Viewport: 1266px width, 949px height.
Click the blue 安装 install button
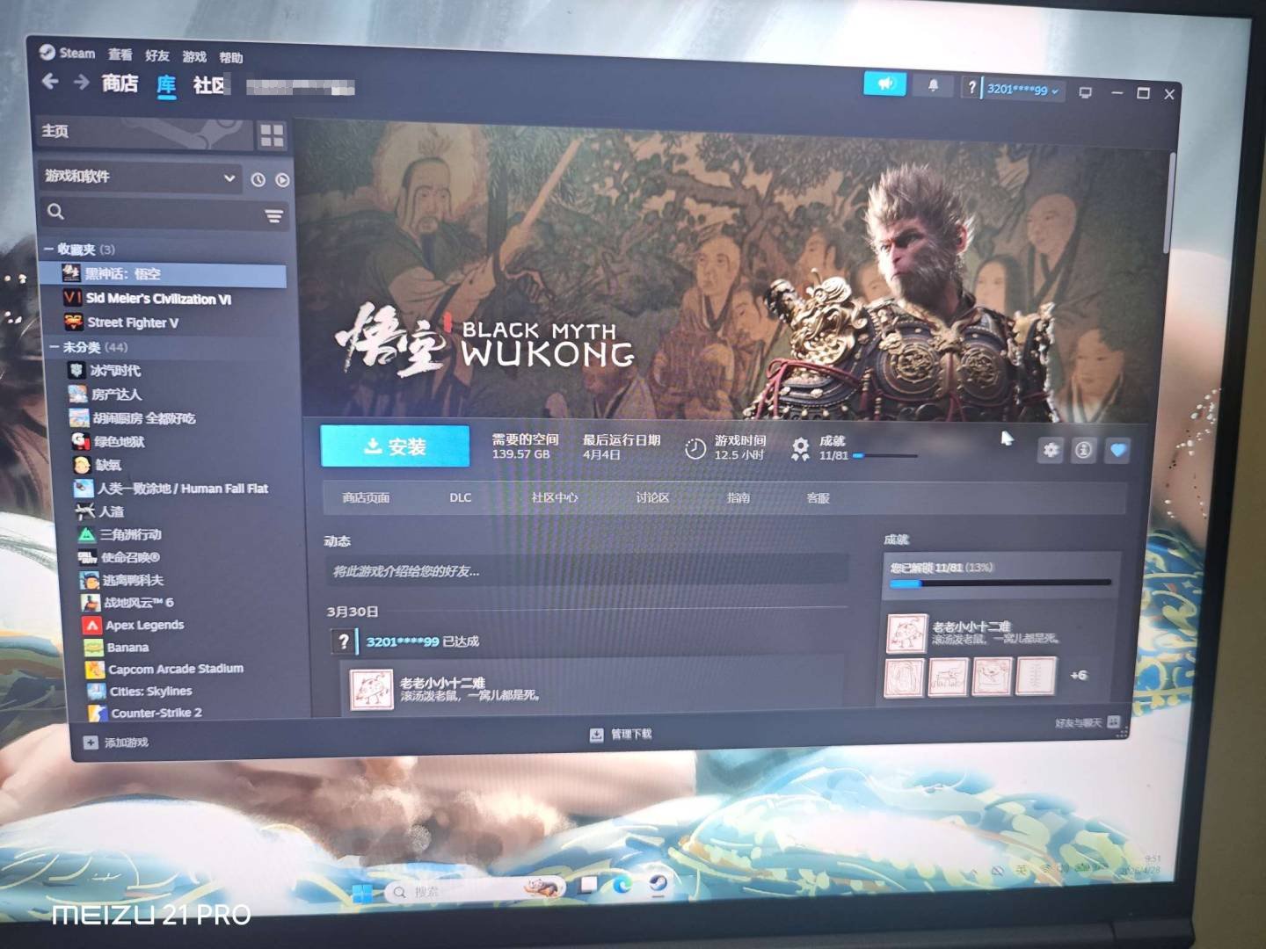395,446
